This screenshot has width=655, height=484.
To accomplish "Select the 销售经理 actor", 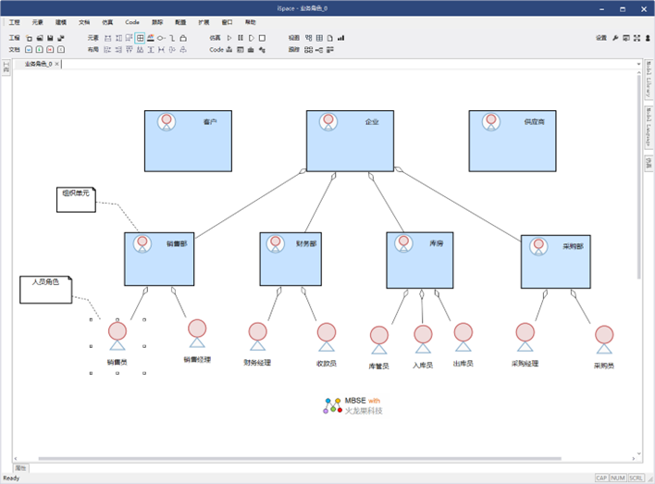I will tap(197, 341).
